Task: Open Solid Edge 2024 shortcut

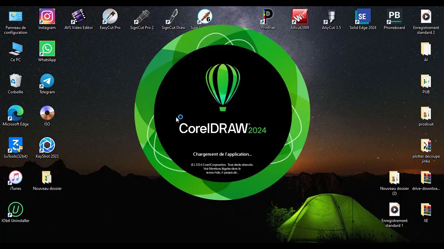Action: [x=363, y=19]
